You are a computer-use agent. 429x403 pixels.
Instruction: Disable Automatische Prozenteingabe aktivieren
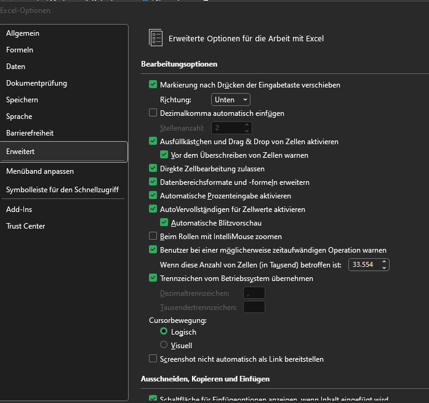pyautogui.click(x=153, y=195)
